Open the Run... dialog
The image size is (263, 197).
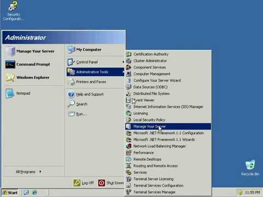[95, 114]
